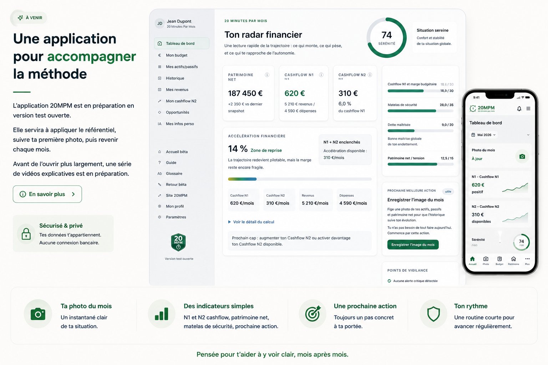Click the acceleration financière progress bar
Image resolution: width=548 pixels, height=365 pixels.
(300, 179)
